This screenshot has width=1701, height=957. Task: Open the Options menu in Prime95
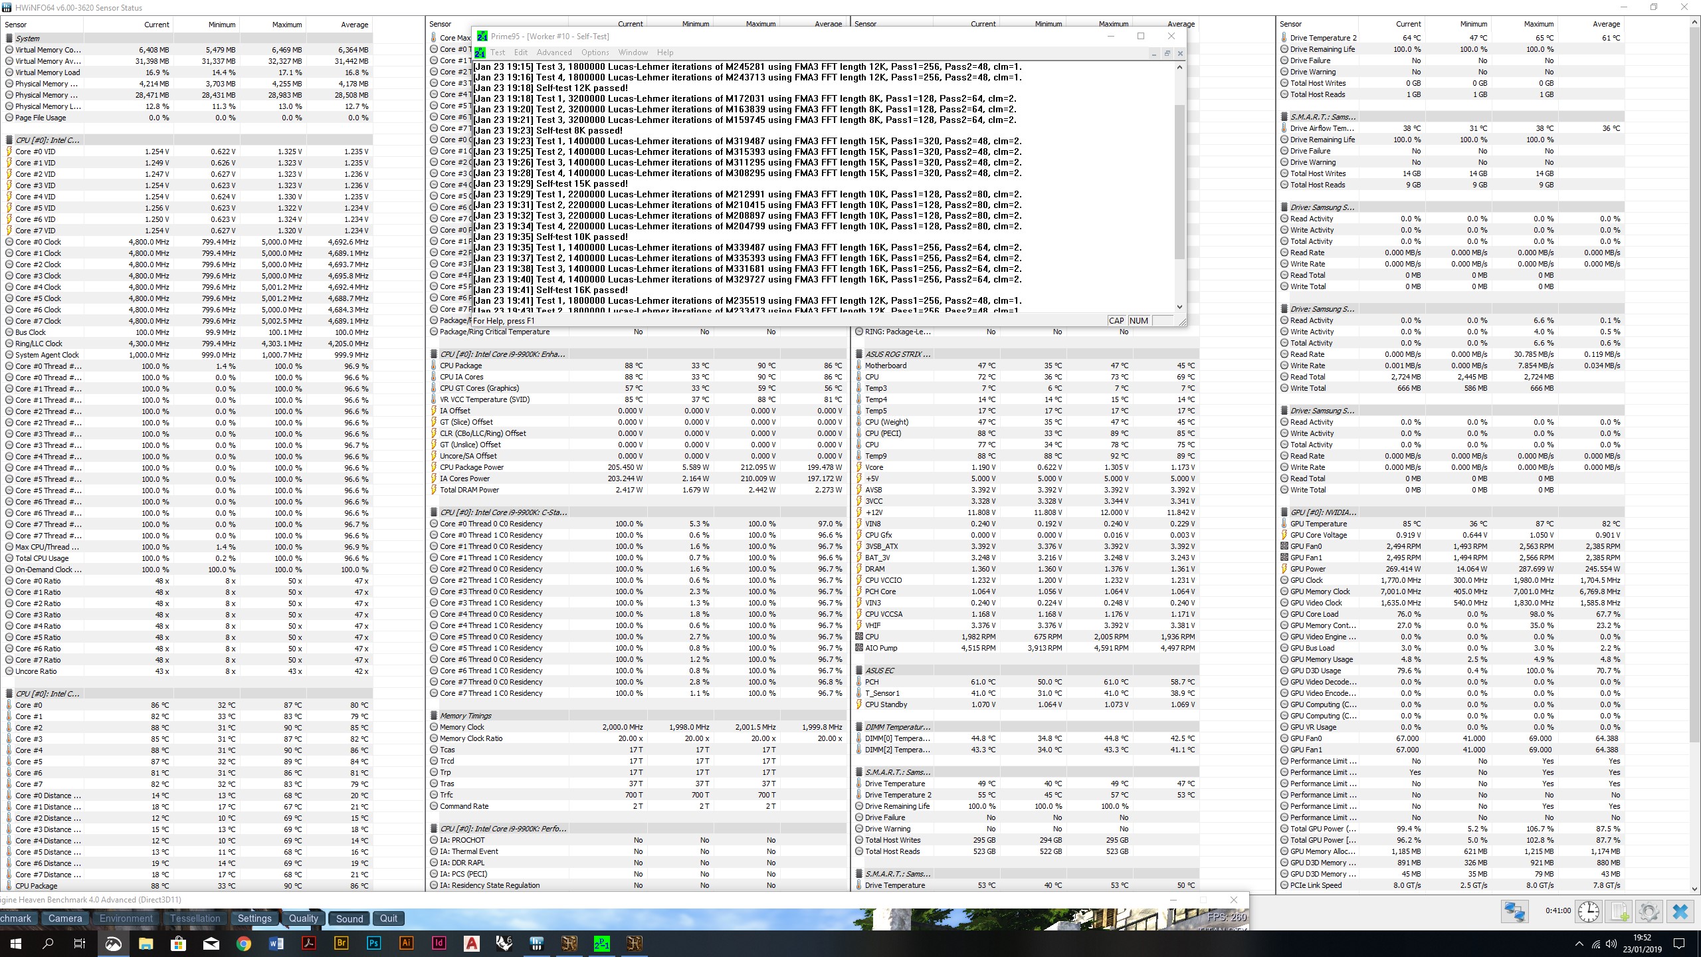pyautogui.click(x=595, y=53)
